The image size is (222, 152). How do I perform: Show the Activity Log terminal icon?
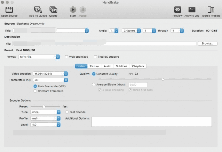click(192, 10)
